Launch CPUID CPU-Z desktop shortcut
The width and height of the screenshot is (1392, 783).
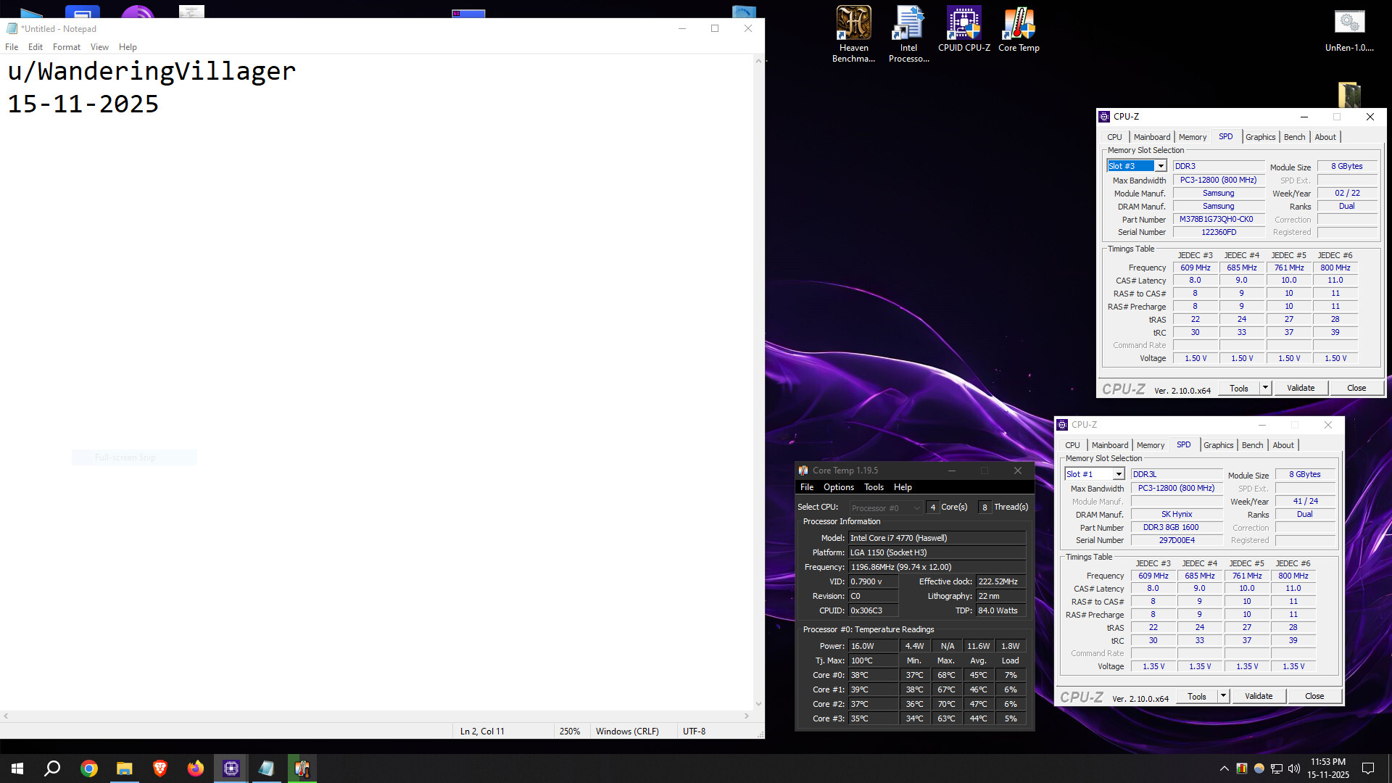pos(964,30)
